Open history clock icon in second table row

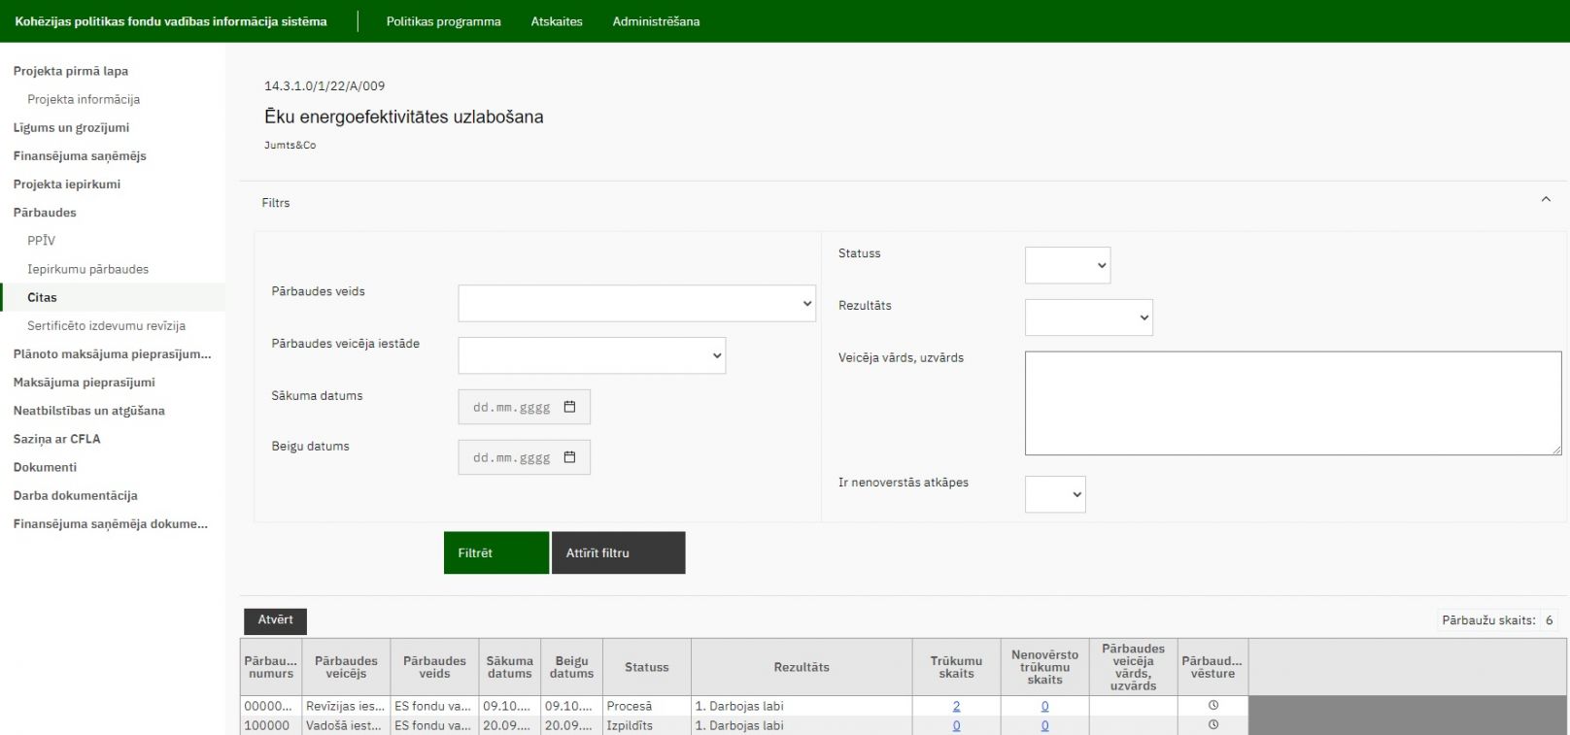[x=1212, y=725]
